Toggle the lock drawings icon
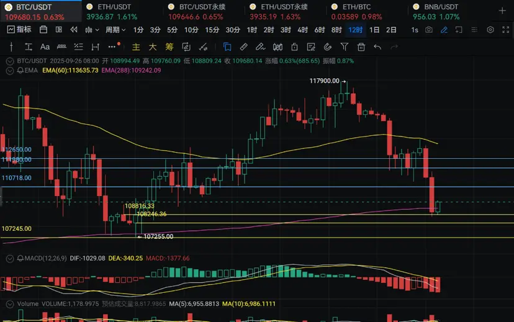Image resolution: width=514 pixels, height=322 pixels. [294, 47]
